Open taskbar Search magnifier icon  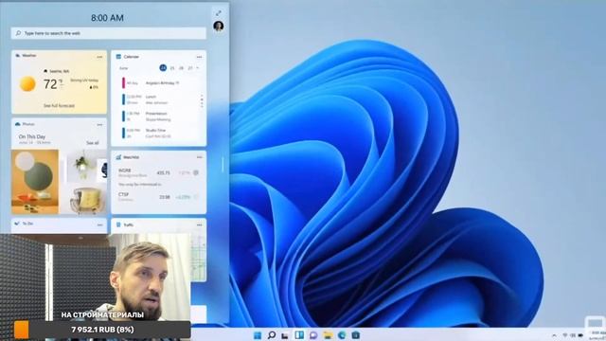point(272,334)
